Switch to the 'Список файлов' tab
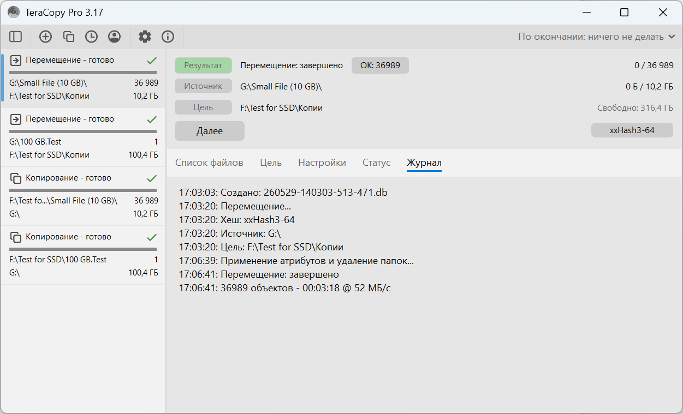 tap(209, 163)
